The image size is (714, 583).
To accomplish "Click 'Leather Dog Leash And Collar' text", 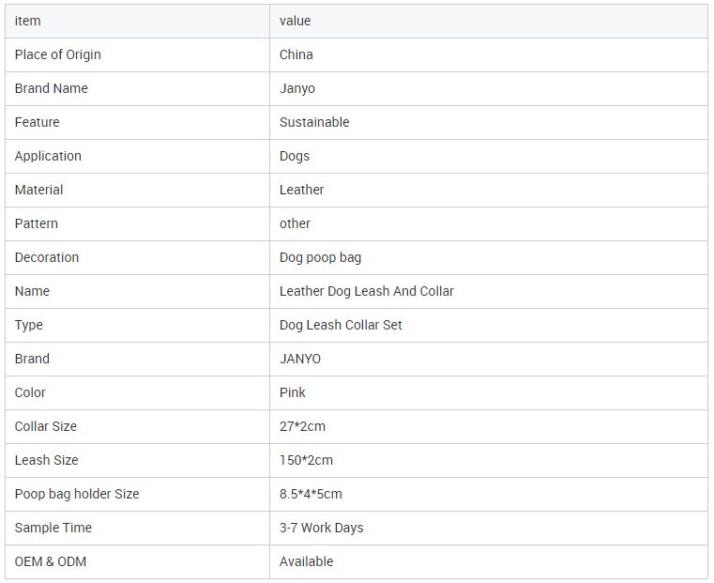I will [x=366, y=291].
